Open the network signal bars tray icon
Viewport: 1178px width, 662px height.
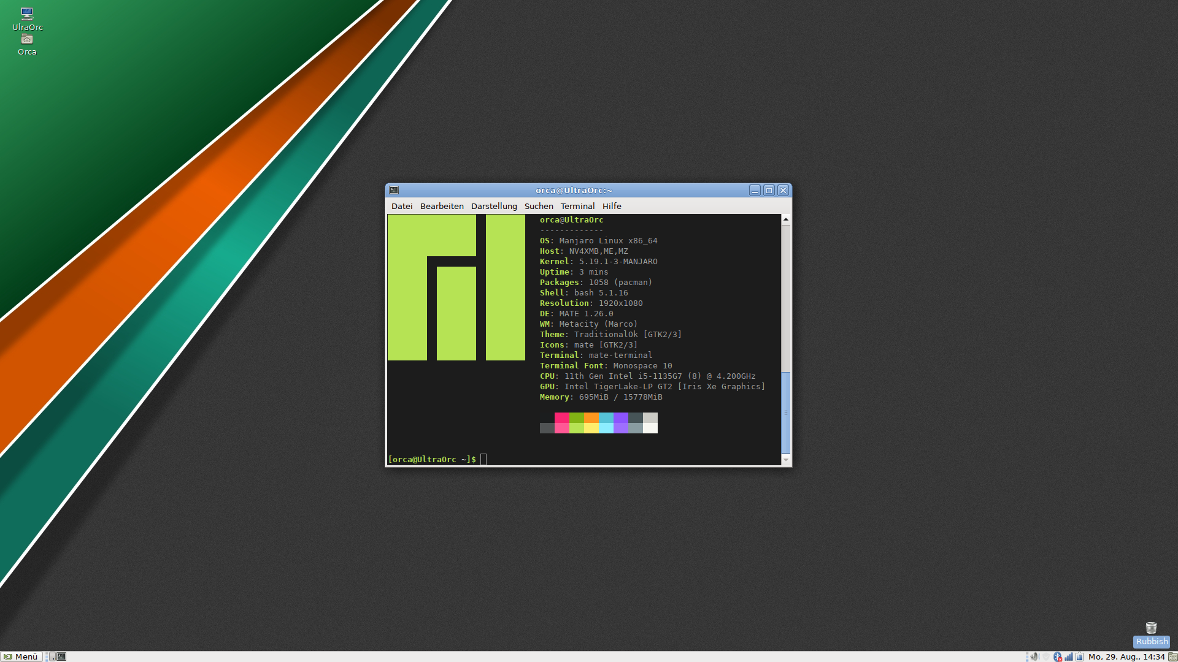(x=1069, y=656)
